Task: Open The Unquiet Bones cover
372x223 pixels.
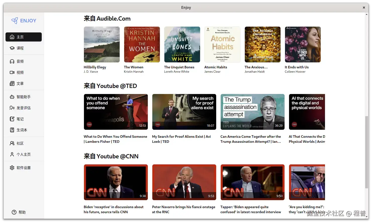Action: pyautogui.click(x=182, y=44)
